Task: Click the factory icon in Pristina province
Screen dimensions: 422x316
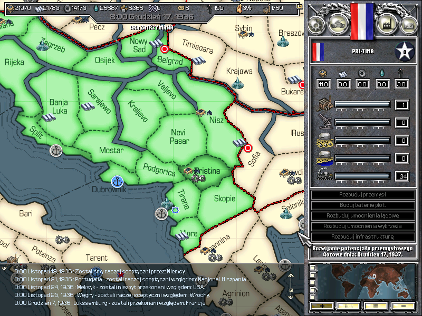Action: (188, 171)
